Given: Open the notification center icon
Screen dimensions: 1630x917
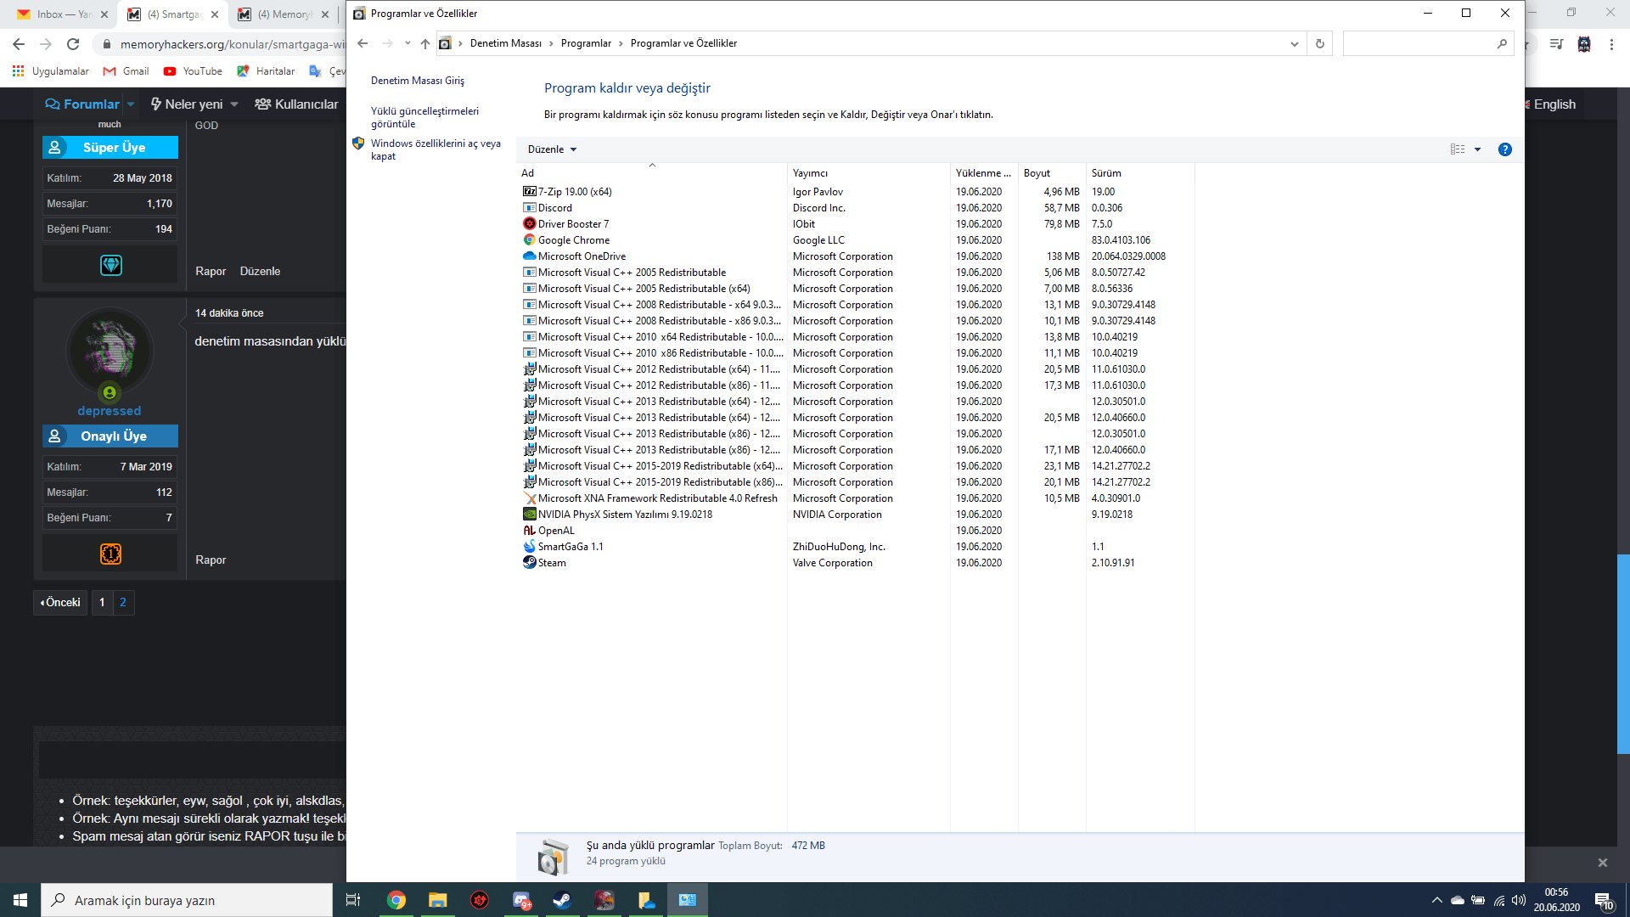Looking at the screenshot, I should [1603, 901].
